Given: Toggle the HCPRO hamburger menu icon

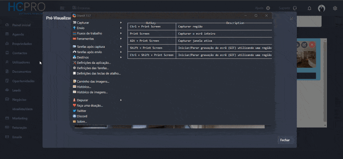Looking at the screenshot, I should pos(62,8).
